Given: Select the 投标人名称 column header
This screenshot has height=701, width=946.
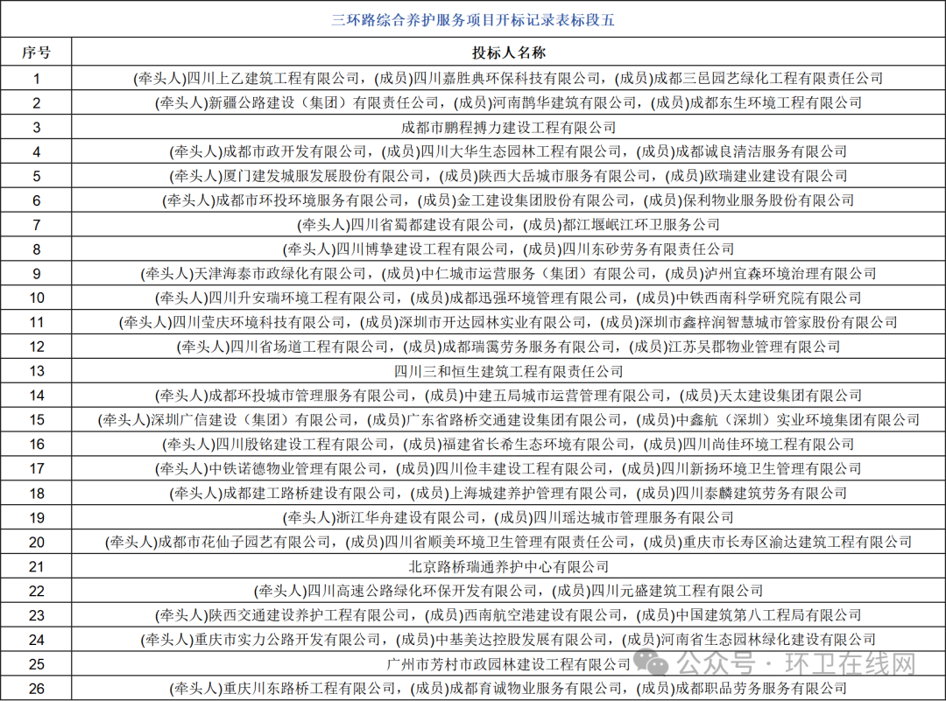Looking at the screenshot, I should pyautogui.click(x=509, y=53).
